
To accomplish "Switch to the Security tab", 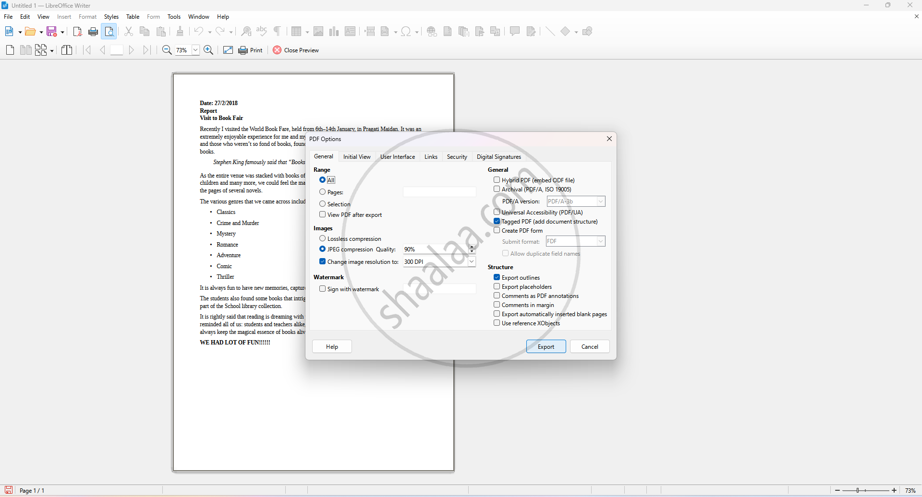I will pos(457,157).
